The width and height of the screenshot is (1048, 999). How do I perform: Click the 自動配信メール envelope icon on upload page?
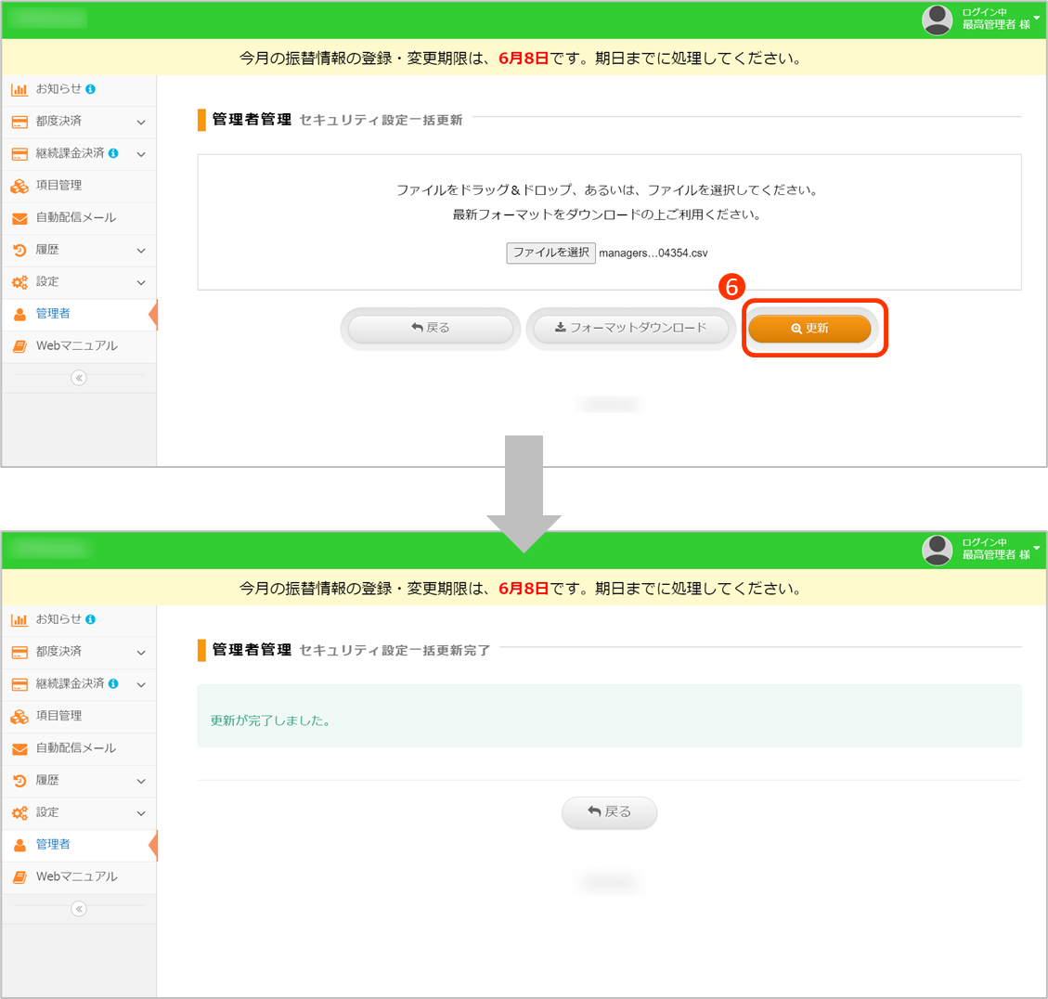point(19,218)
